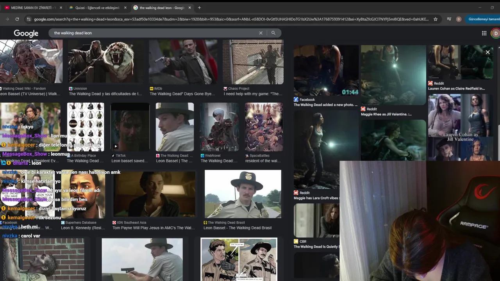Open the Leon Basset sheriff hat thumbnail
500x281 pixels.
coord(175,127)
